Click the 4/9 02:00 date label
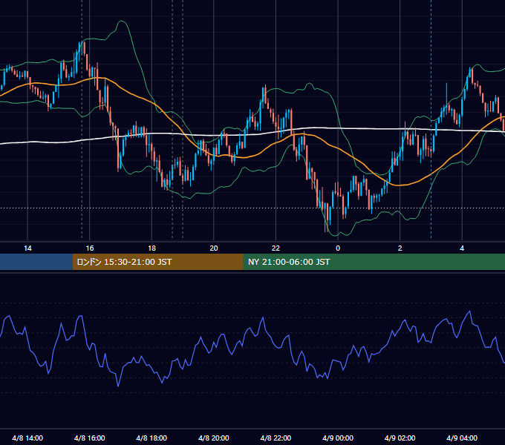This screenshot has height=445, width=505. click(400, 438)
